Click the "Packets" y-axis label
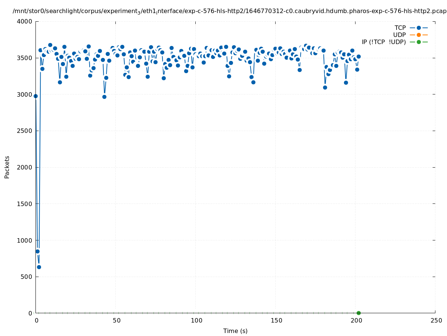The width and height of the screenshot is (447, 336). 7,167
